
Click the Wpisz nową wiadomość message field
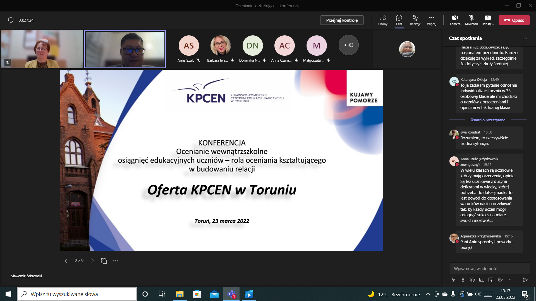489,268
